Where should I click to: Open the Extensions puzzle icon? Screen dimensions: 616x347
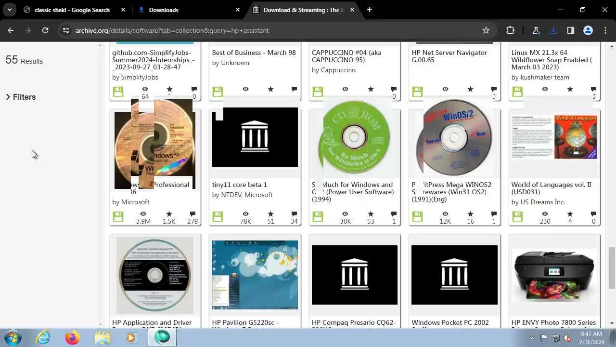pos(511,30)
